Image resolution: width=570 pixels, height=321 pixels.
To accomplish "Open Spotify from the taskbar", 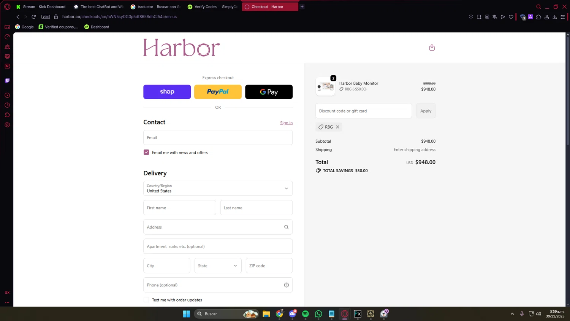I will point(306,314).
